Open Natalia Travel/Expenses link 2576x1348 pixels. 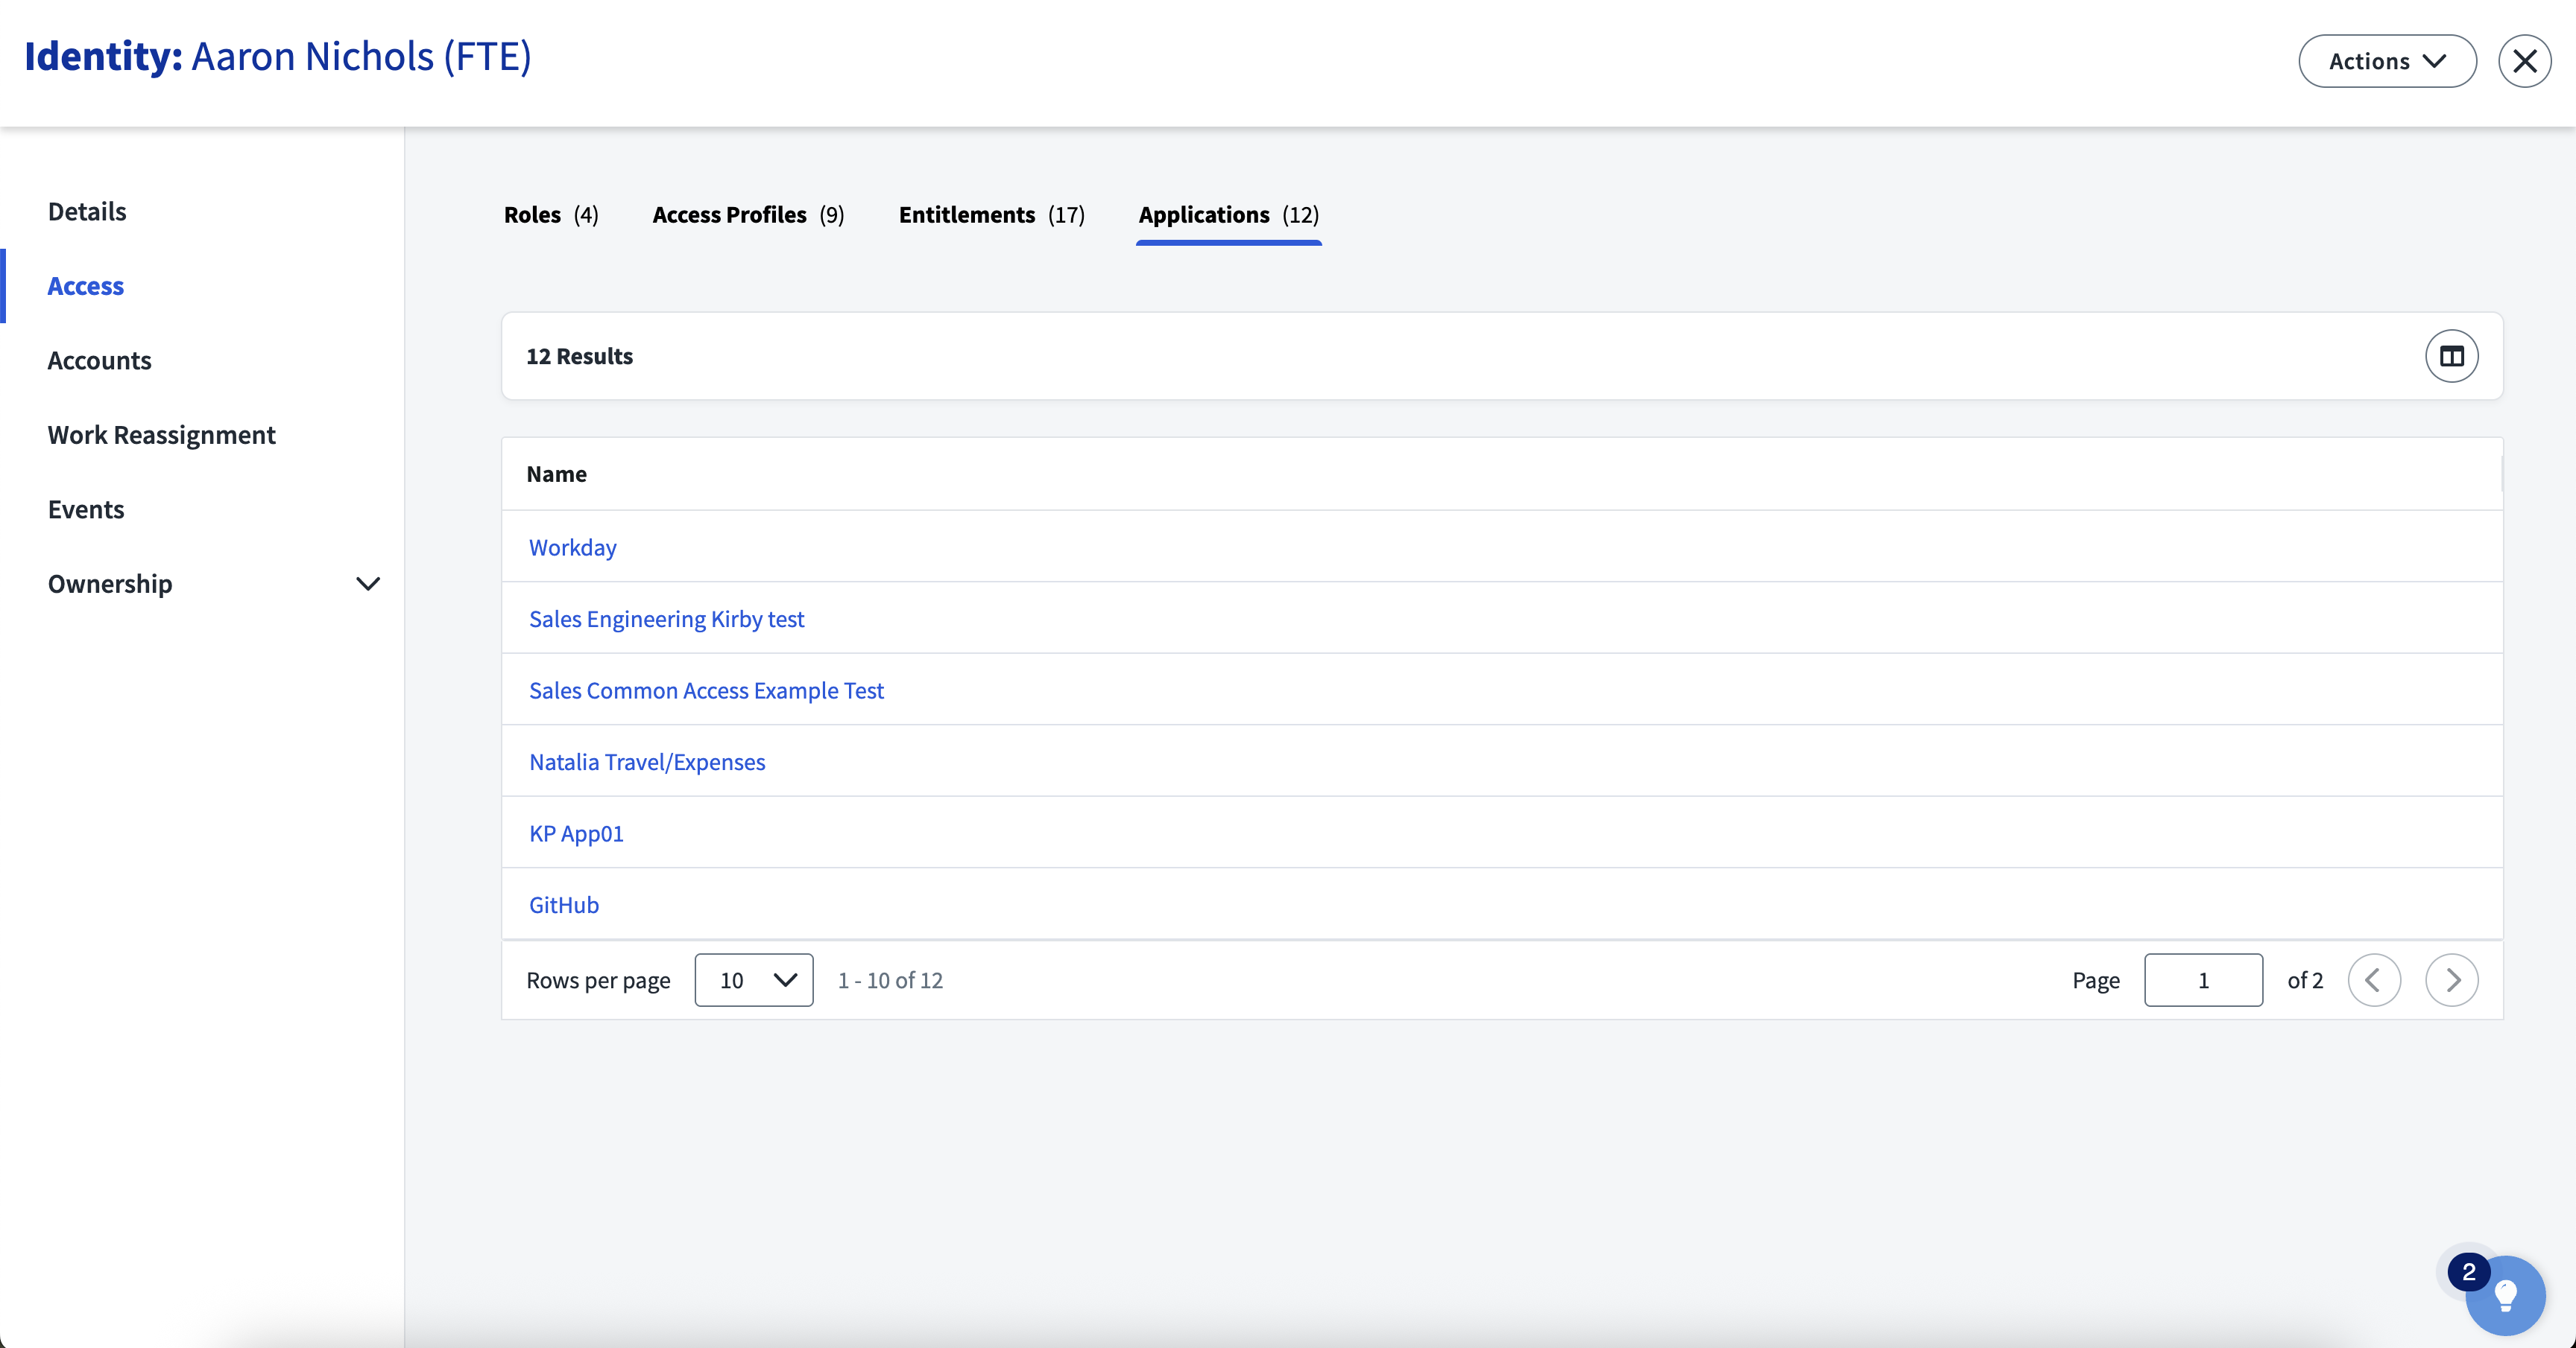[x=646, y=763]
